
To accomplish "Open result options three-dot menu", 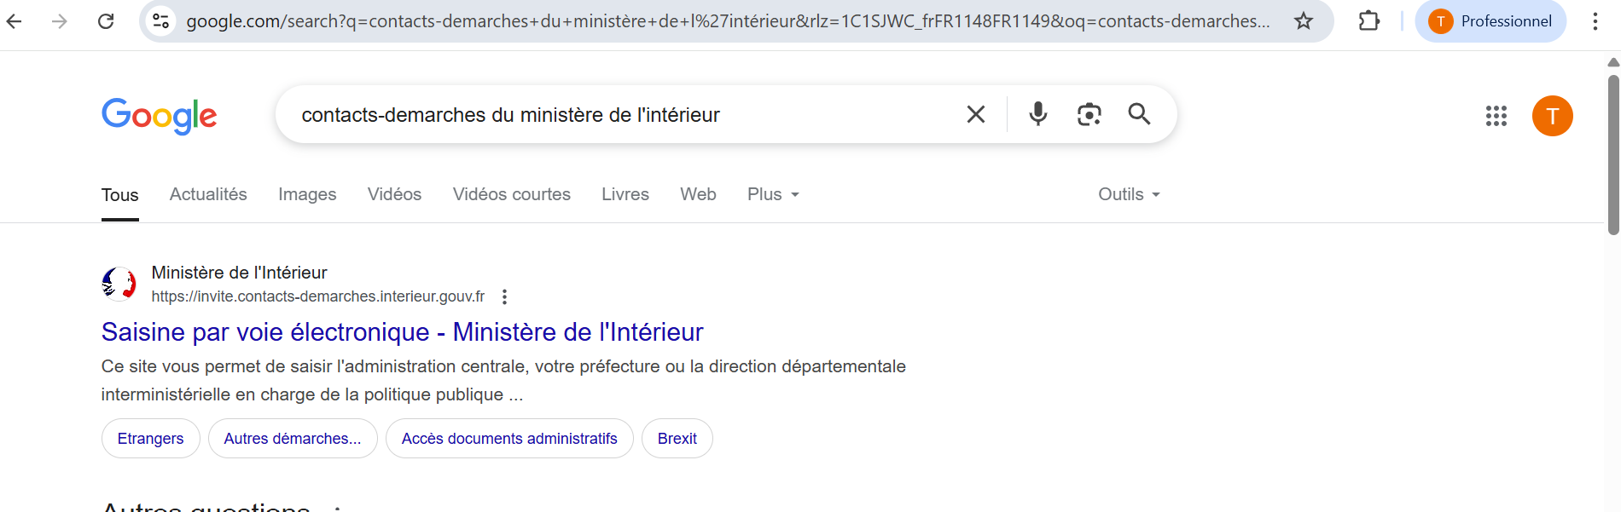I will [505, 296].
